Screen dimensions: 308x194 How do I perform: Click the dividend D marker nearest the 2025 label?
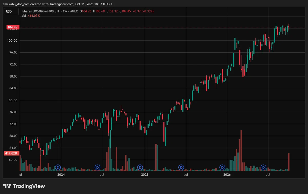140,167
